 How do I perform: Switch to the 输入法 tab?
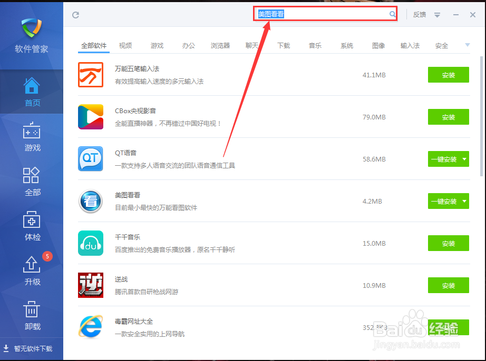click(410, 46)
